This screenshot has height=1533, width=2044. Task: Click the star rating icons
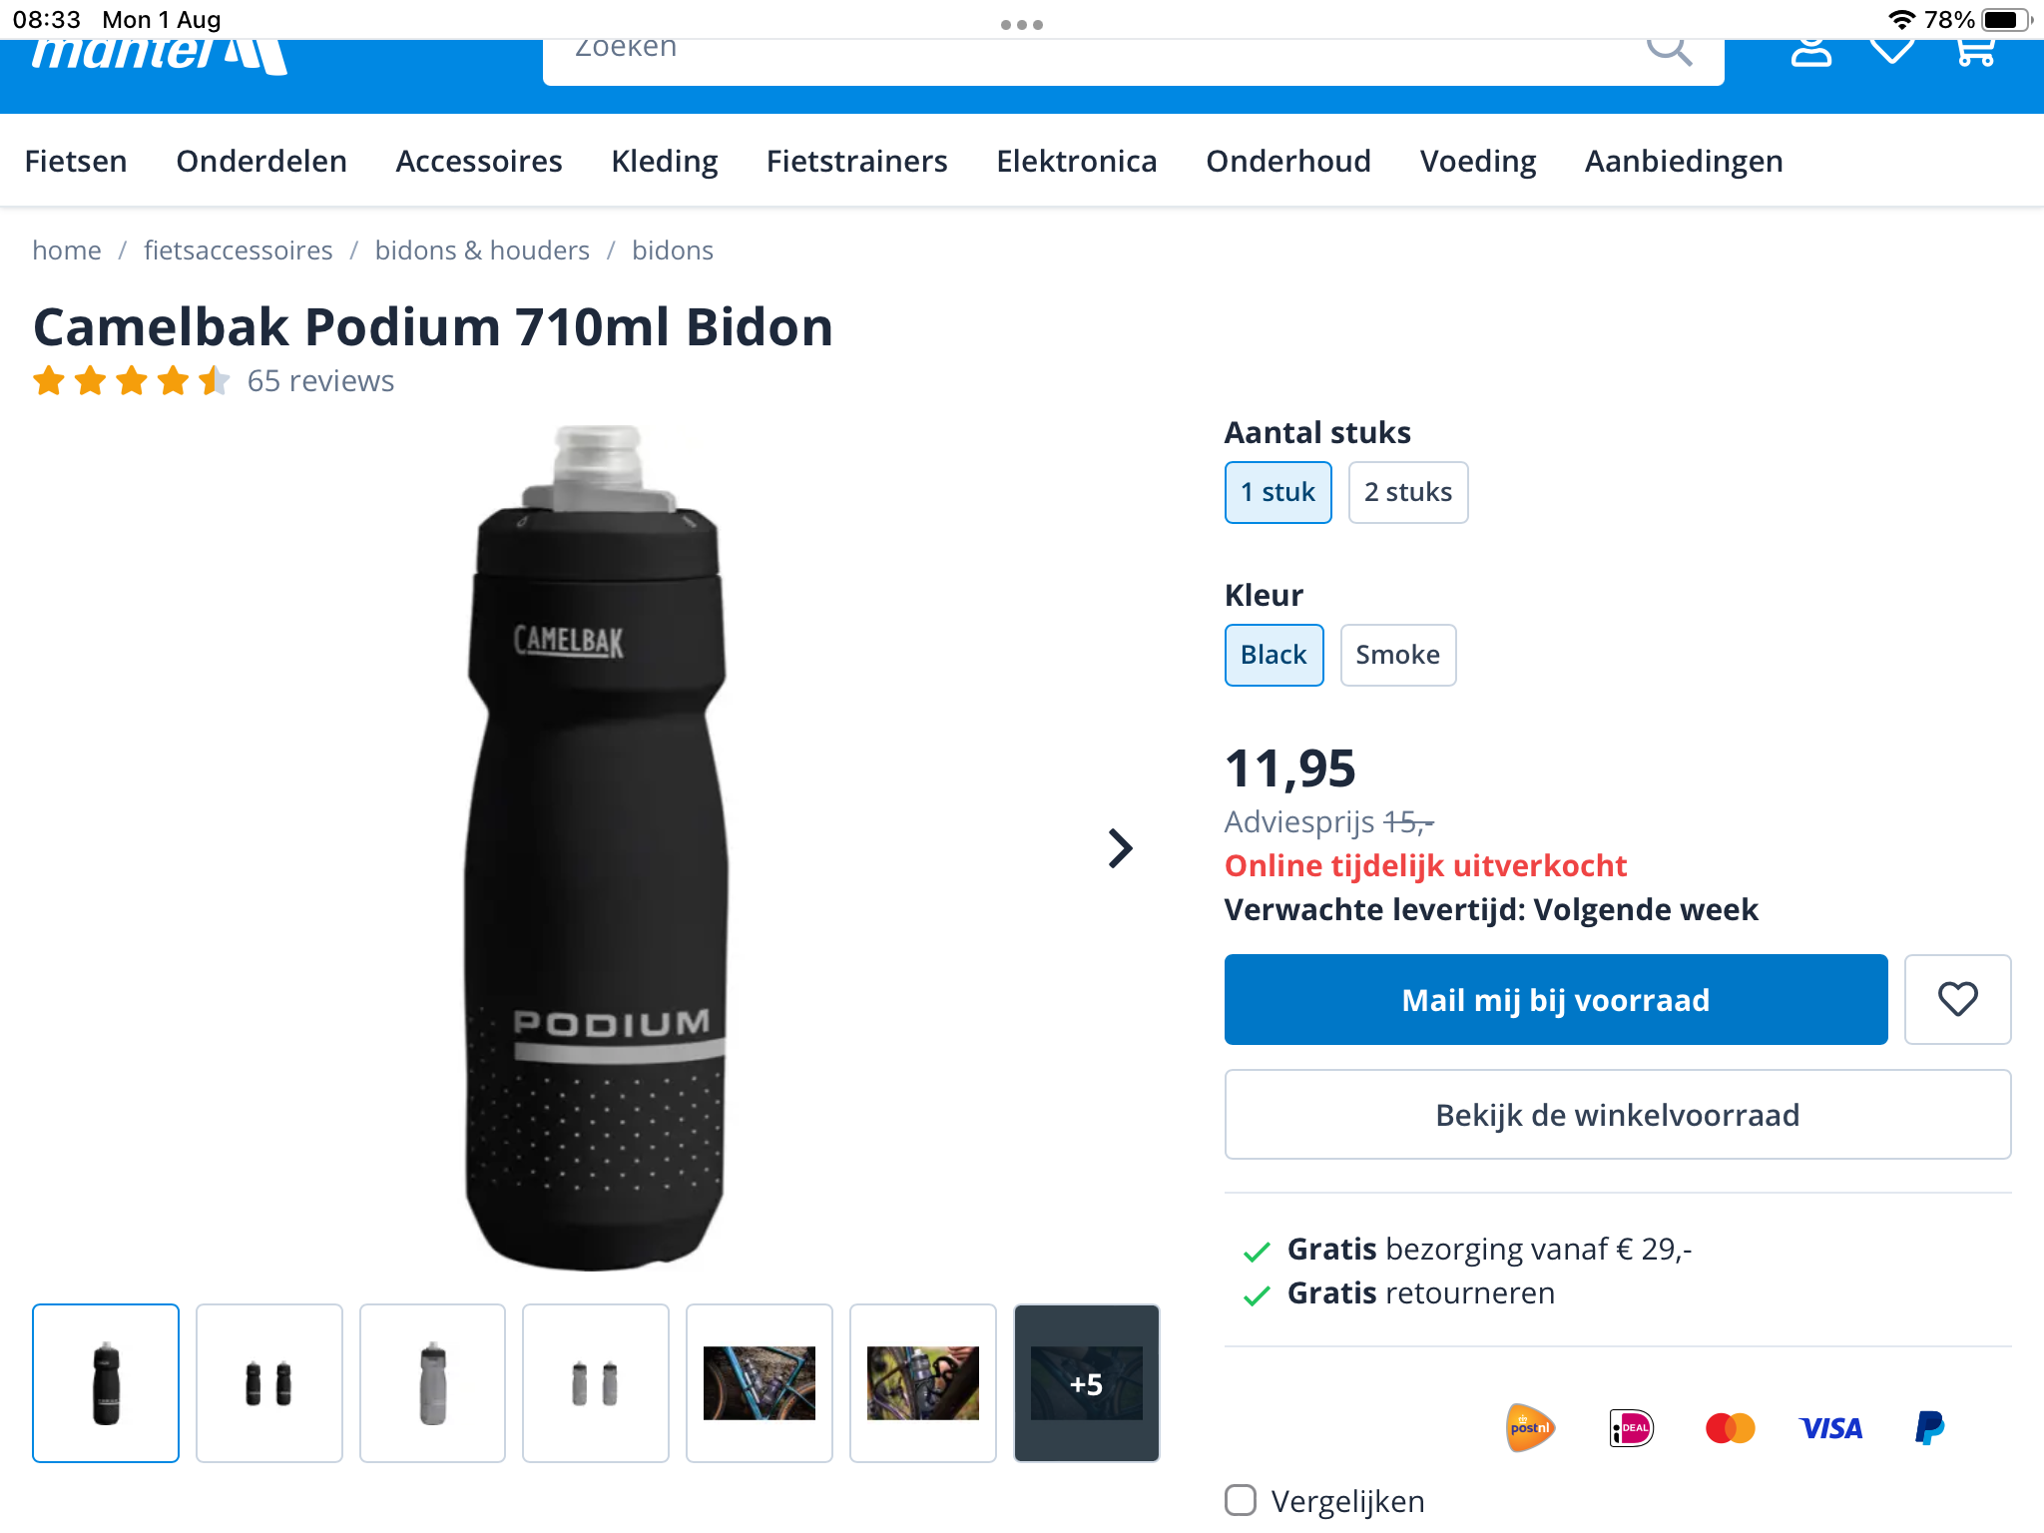point(131,380)
